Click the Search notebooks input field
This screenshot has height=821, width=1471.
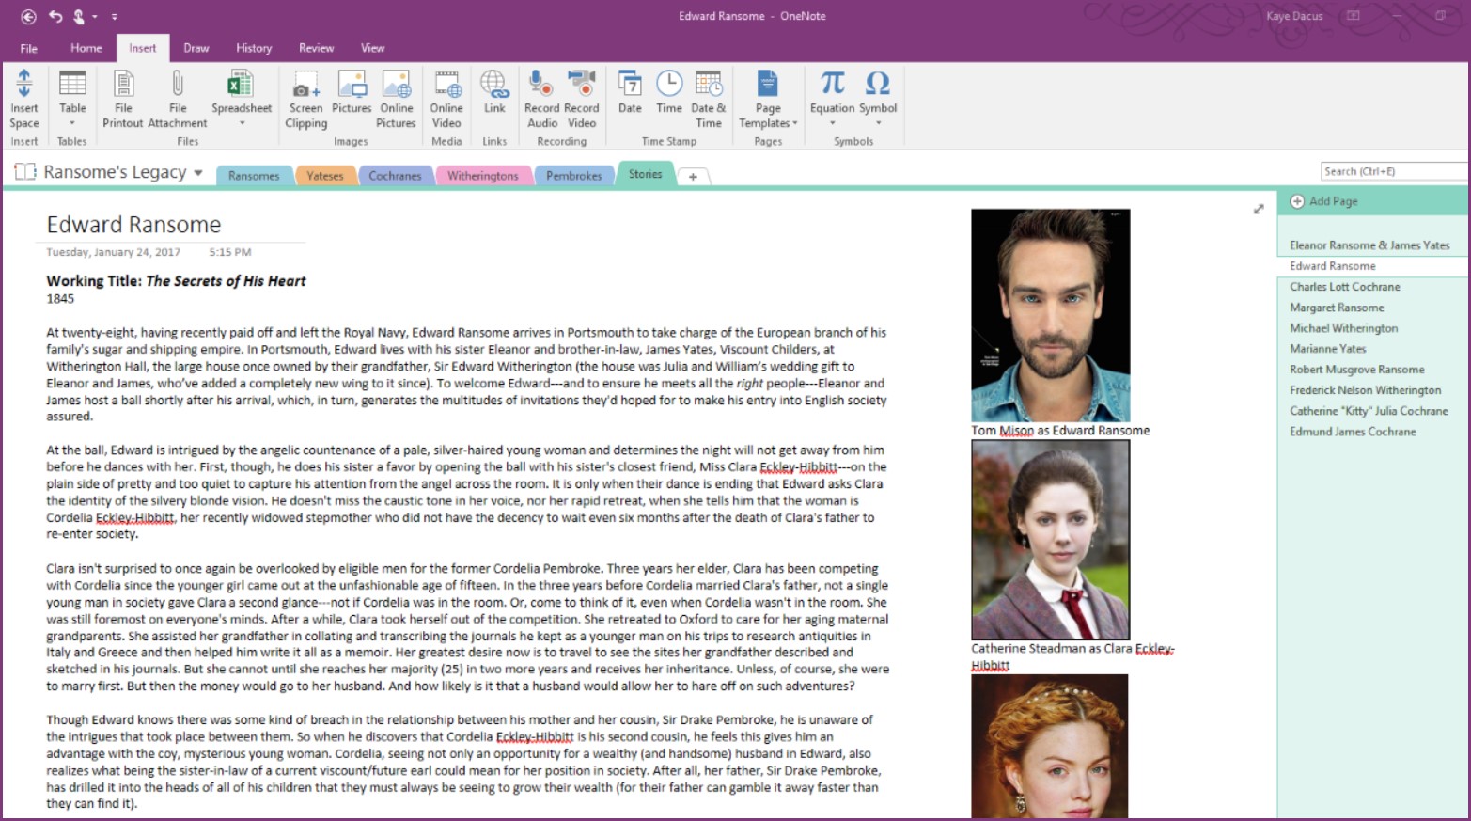point(1393,171)
